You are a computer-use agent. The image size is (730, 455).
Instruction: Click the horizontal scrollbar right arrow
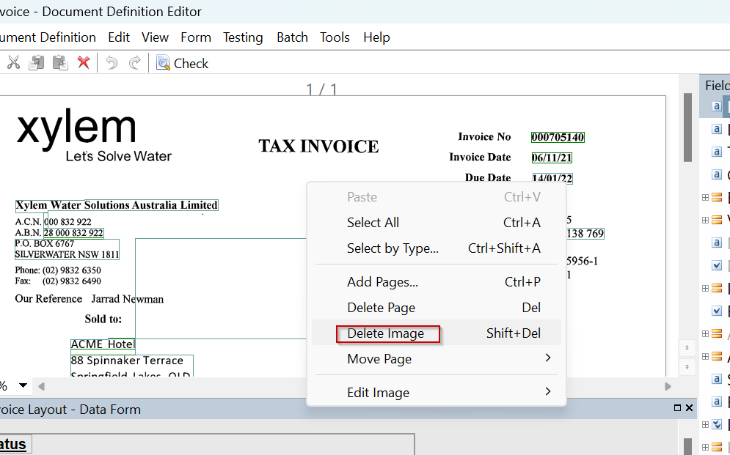[x=668, y=386]
